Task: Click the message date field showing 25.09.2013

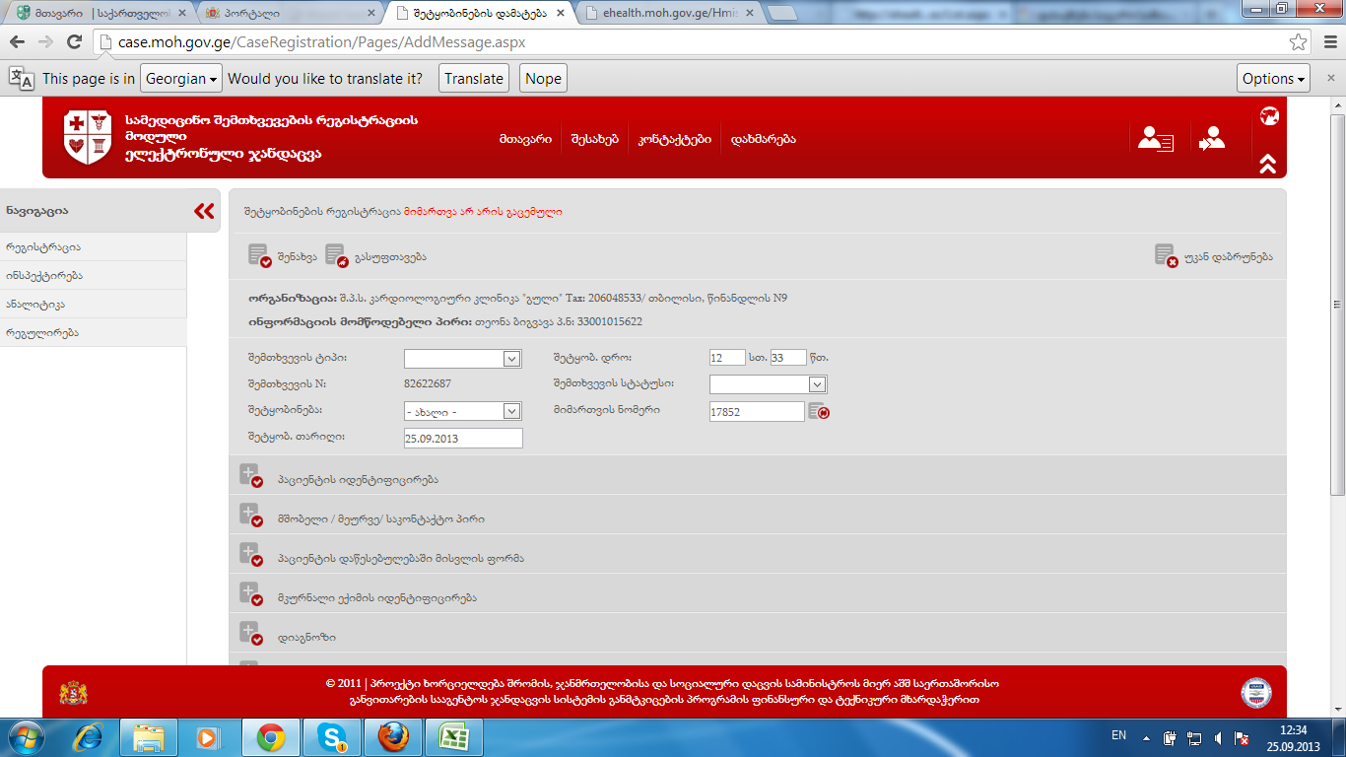Action: pyautogui.click(x=462, y=438)
